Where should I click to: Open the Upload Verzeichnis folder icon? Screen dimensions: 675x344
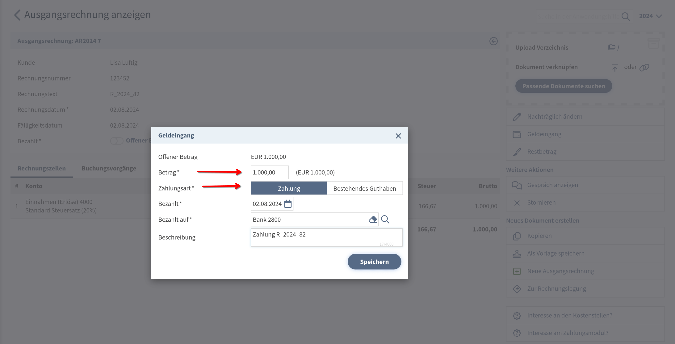click(611, 47)
